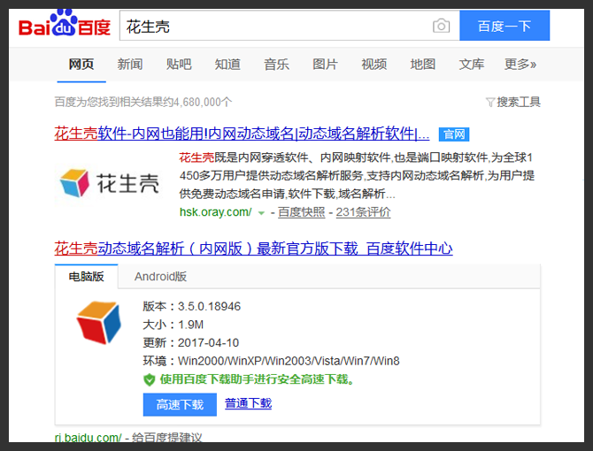This screenshot has height=451, width=593.
Task: Switch to the 图片 tab
Action: pyautogui.click(x=325, y=65)
